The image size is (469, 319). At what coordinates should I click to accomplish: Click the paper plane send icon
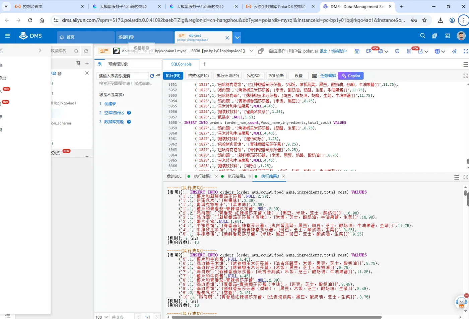[x=454, y=51]
